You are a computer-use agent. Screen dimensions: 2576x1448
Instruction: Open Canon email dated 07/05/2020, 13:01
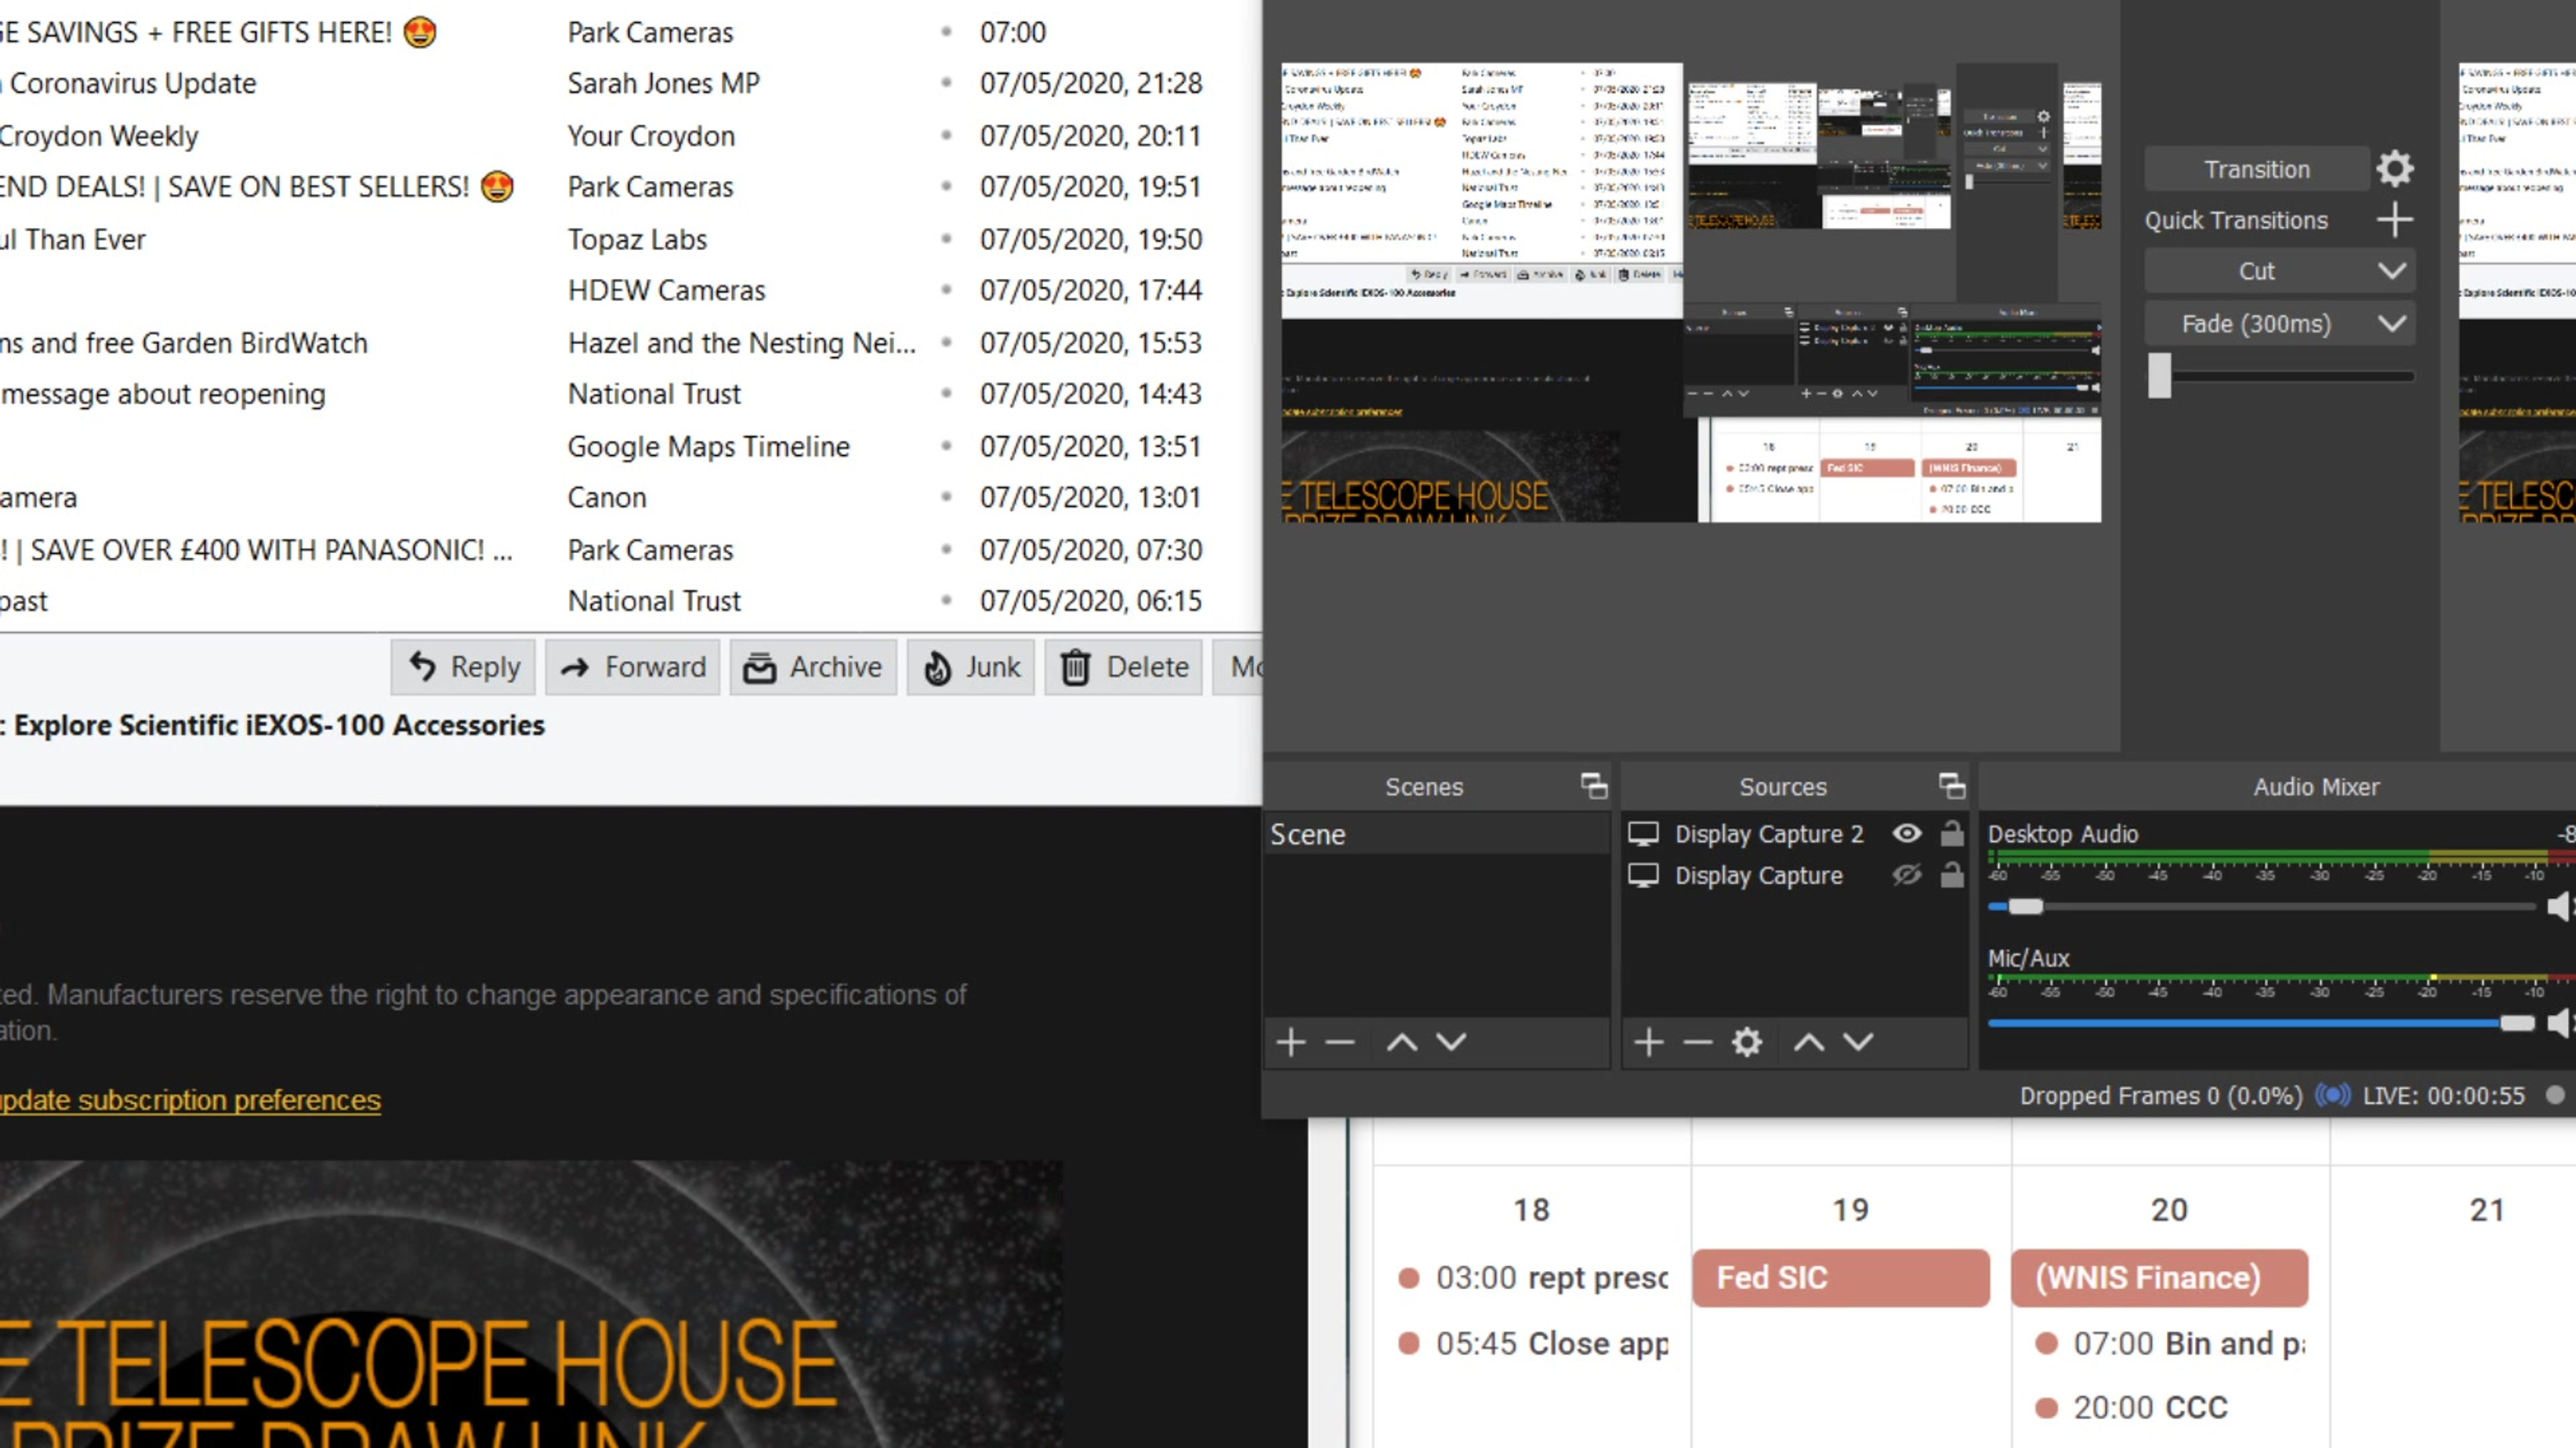[630, 497]
